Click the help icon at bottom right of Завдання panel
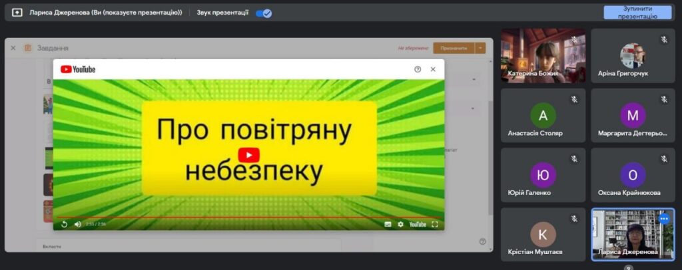Viewport: 682px width, 270px height. point(482,241)
